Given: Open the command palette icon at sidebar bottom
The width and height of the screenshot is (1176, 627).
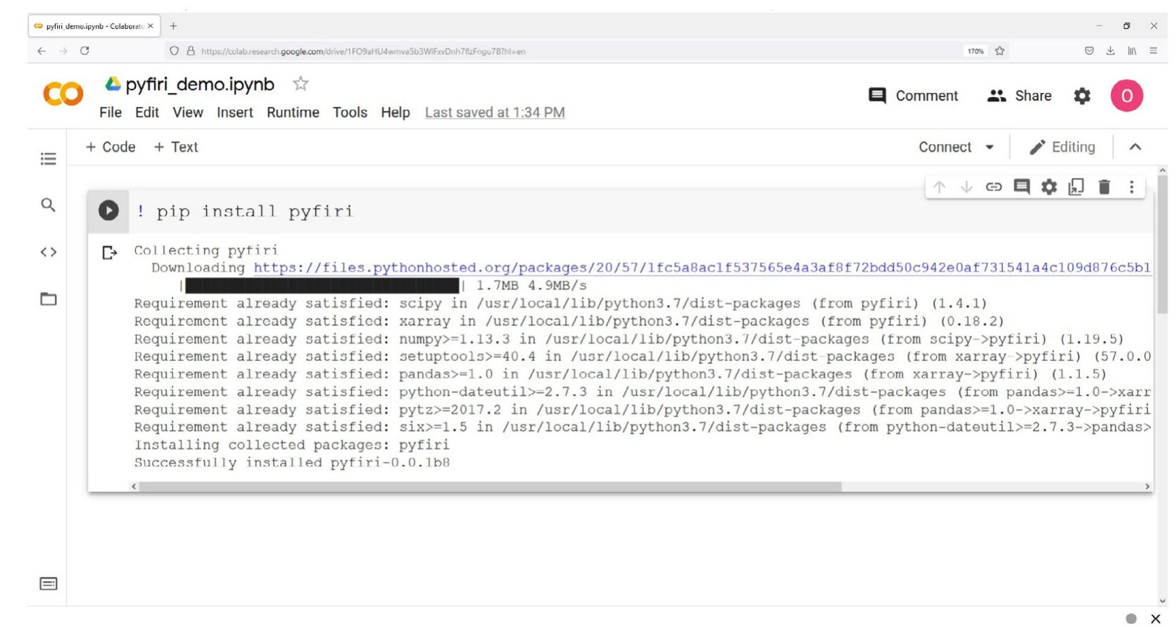Looking at the screenshot, I should point(48,583).
